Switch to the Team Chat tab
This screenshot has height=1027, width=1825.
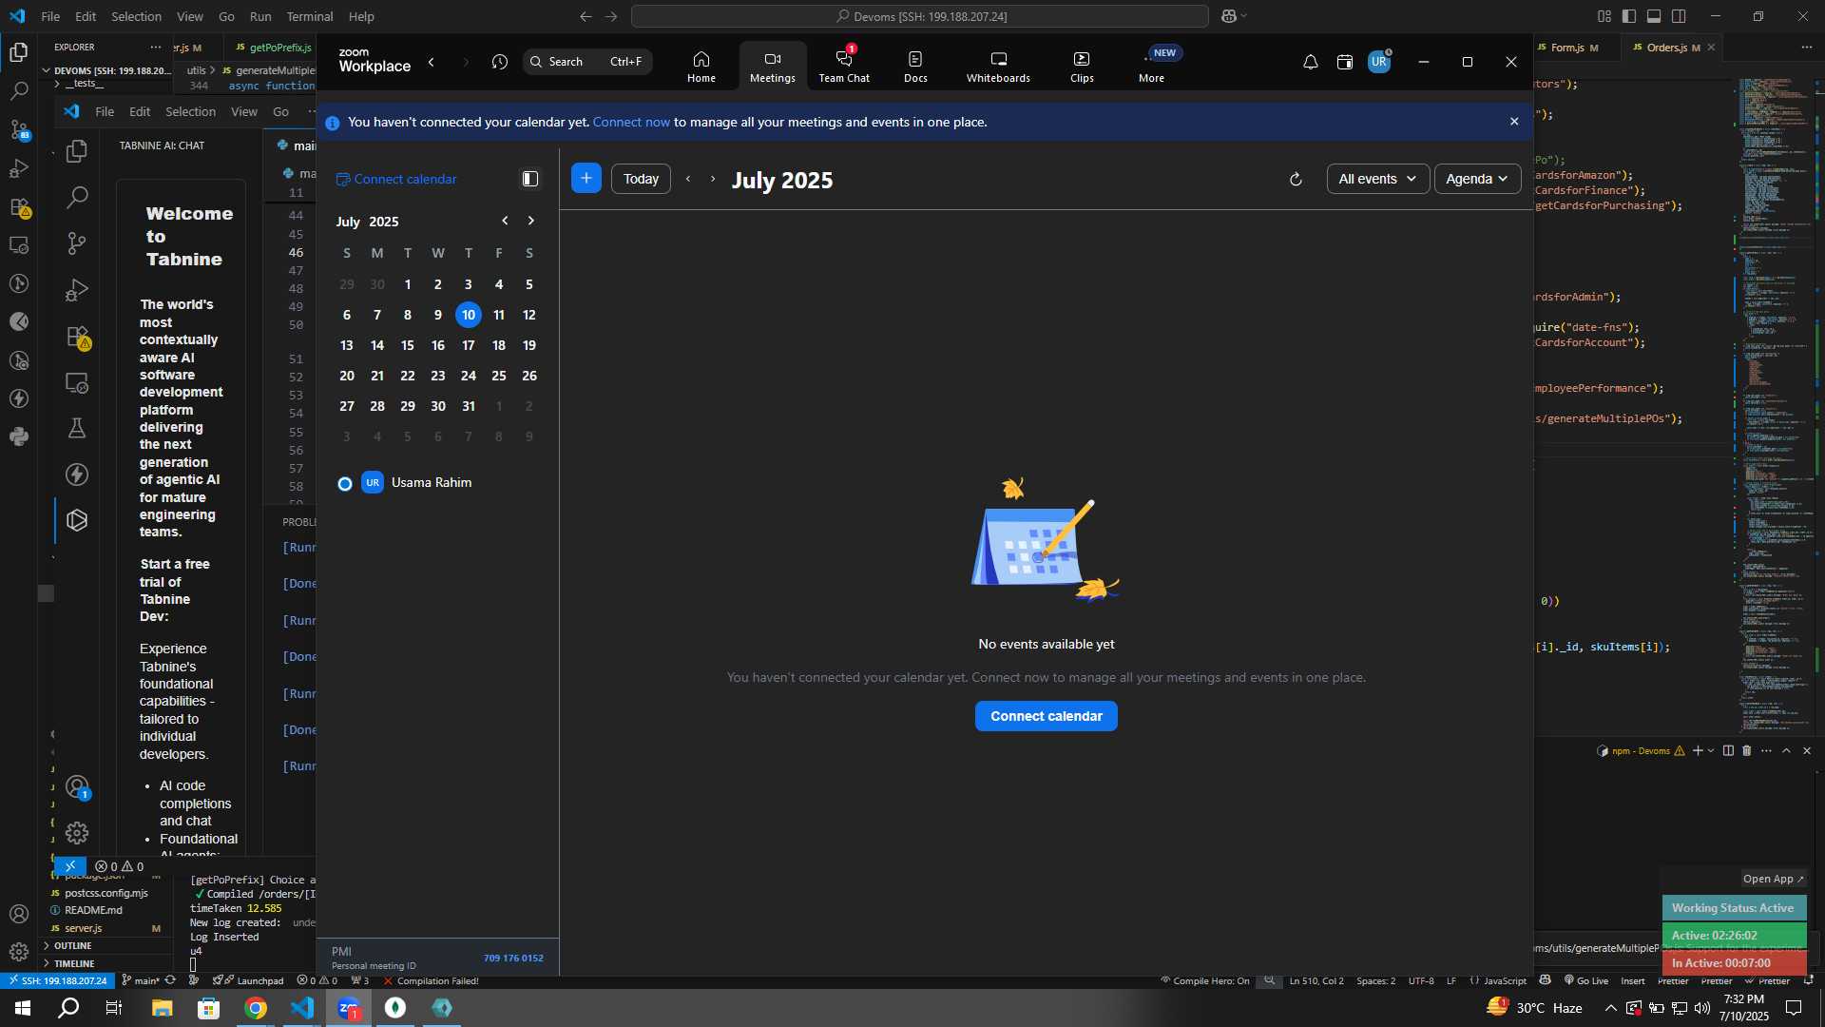point(844,67)
